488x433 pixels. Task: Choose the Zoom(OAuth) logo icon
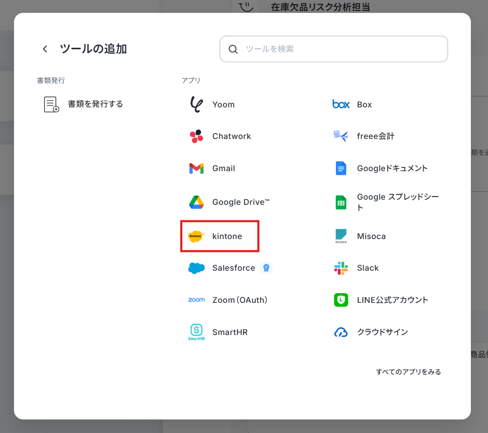pos(196,300)
